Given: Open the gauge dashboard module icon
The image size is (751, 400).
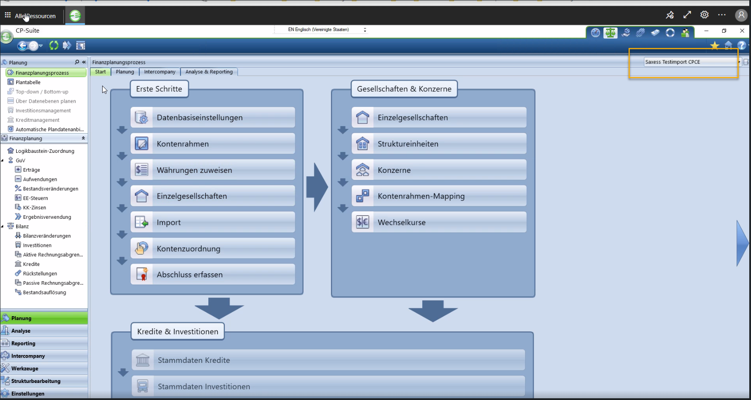Looking at the screenshot, I should point(595,33).
